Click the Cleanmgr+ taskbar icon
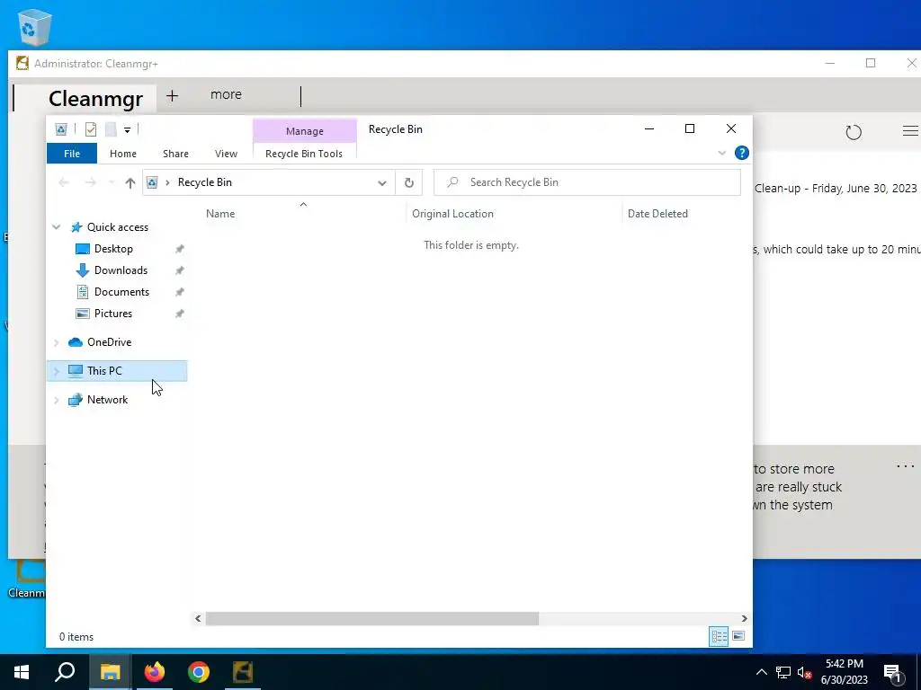This screenshot has width=921, height=690. click(243, 672)
